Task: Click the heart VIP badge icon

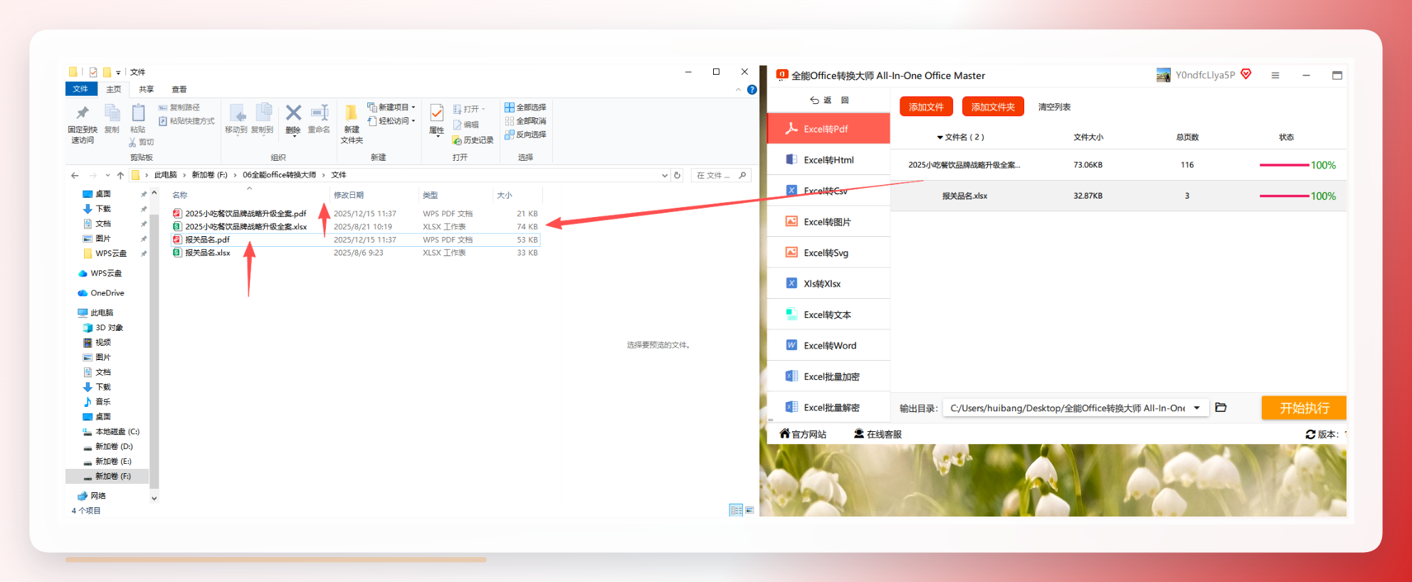Action: click(x=1246, y=74)
